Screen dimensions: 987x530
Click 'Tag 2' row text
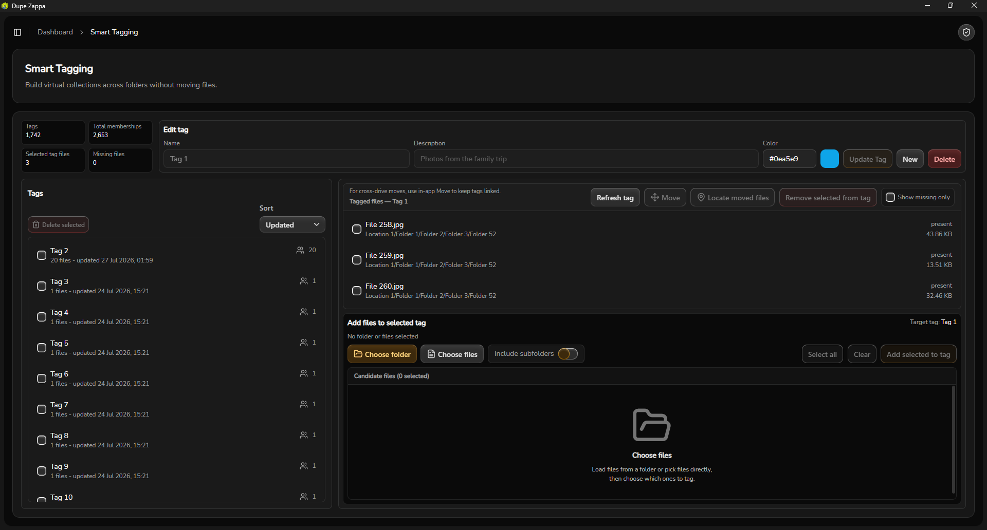point(59,251)
